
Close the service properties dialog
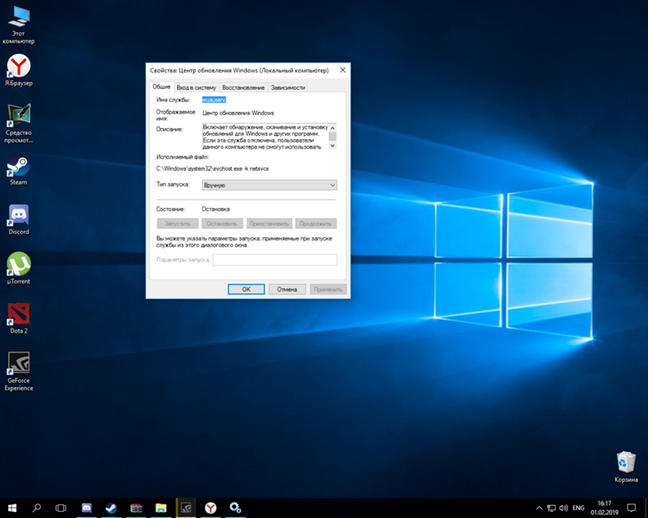(x=343, y=70)
